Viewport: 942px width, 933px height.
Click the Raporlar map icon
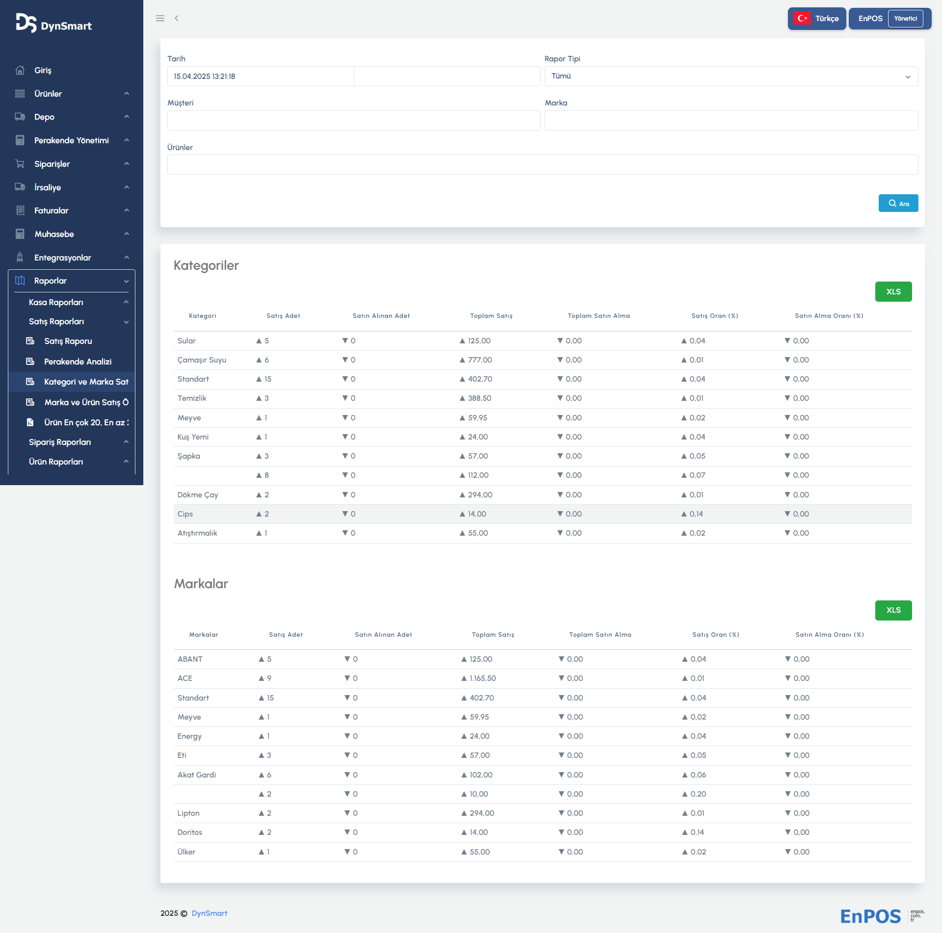pos(20,281)
